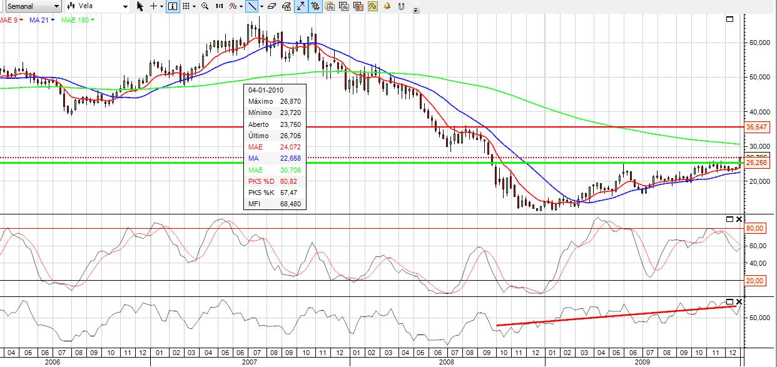This screenshot has height=367, width=777.
Task: Expand the indicators dropdown arrow
Action: 241,6
